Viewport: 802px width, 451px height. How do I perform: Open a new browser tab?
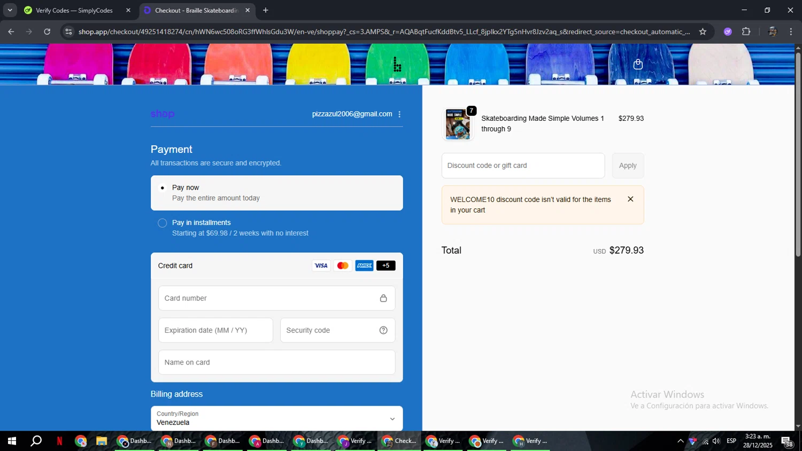266,10
